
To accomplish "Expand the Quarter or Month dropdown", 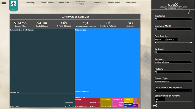I will click(x=173, y=29).
